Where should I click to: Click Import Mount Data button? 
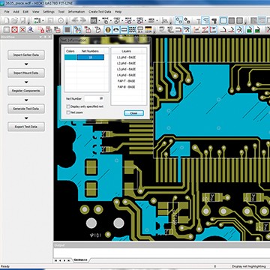click(x=26, y=73)
